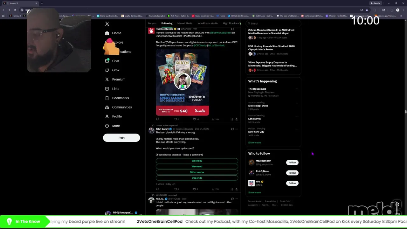The width and height of the screenshot is (407, 229).
Task: Click the white Post button
Action: pos(121,138)
